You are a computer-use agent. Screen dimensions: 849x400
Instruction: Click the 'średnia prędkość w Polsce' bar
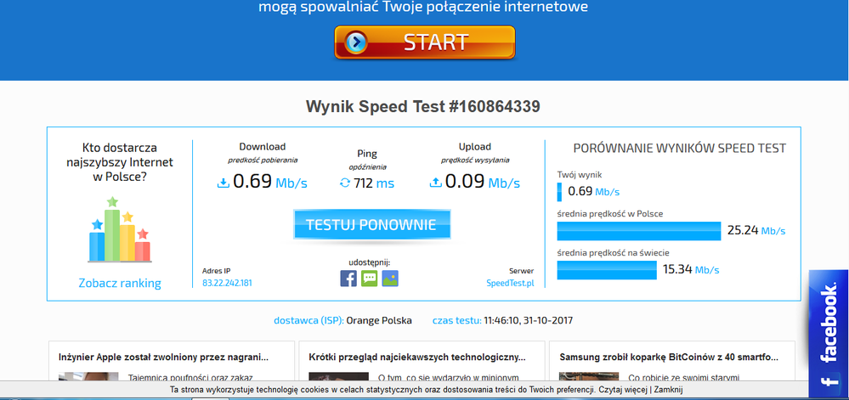click(x=639, y=231)
